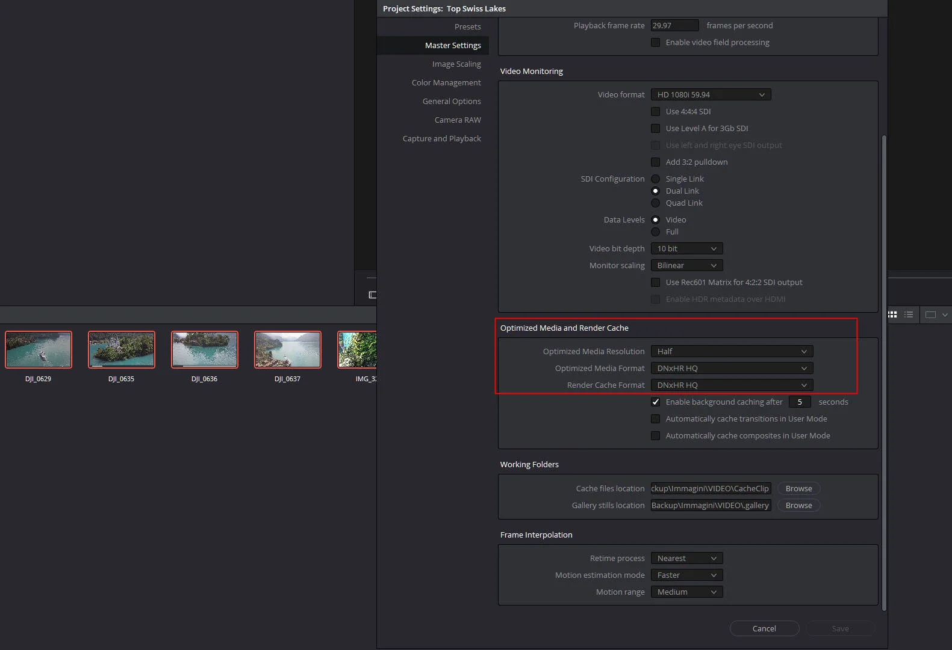Image resolution: width=952 pixels, height=650 pixels.
Task: Open Camera RAW settings
Action: click(x=458, y=120)
